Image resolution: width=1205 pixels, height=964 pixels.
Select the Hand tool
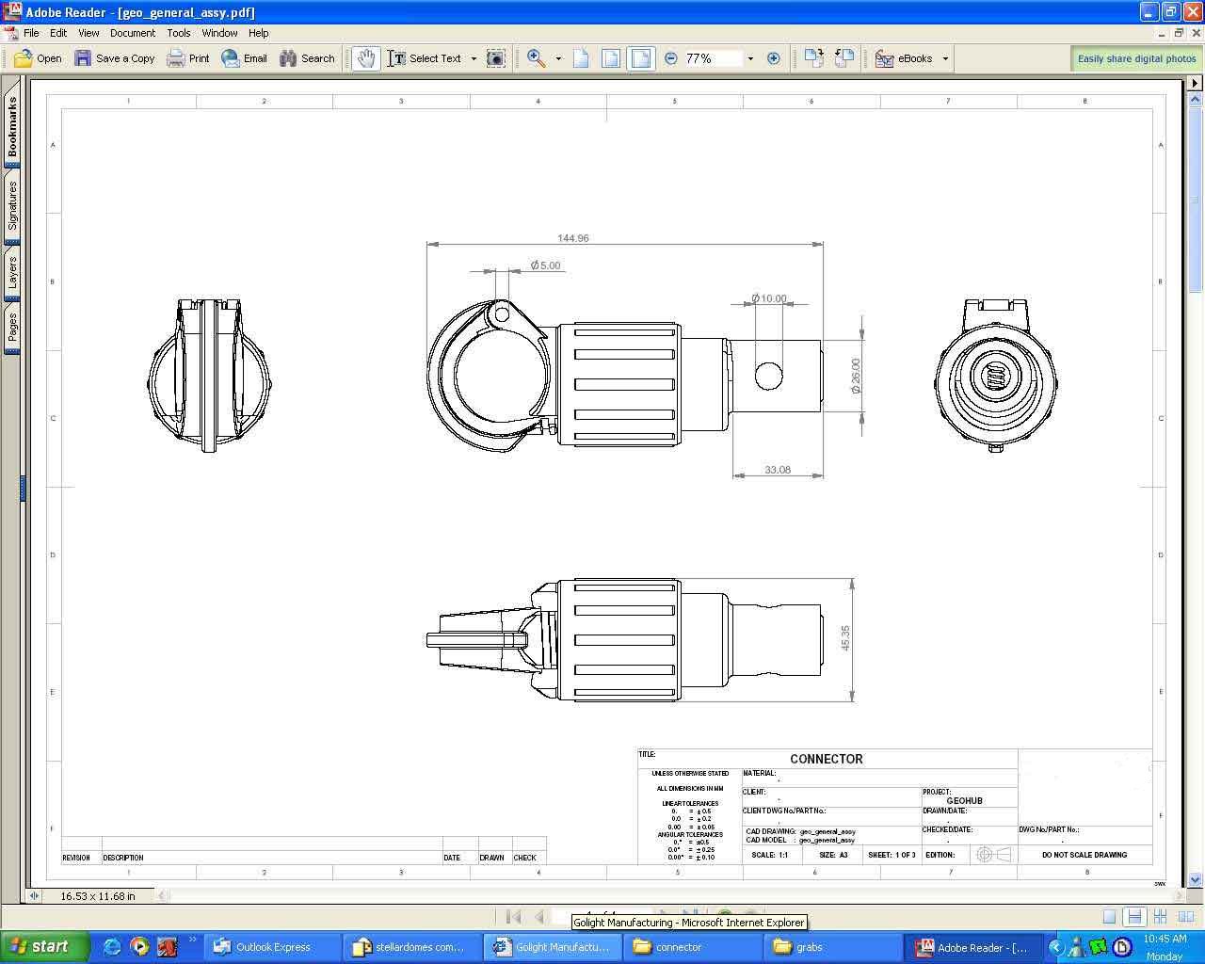tap(365, 58)
